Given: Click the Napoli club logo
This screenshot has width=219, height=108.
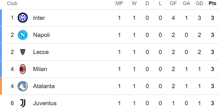Looking at the screenshot, I should click(x=23, y=35).
